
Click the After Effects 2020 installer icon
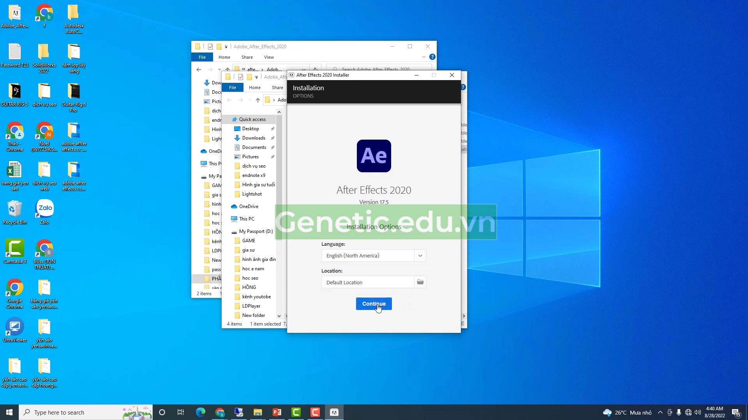point(374,156)
